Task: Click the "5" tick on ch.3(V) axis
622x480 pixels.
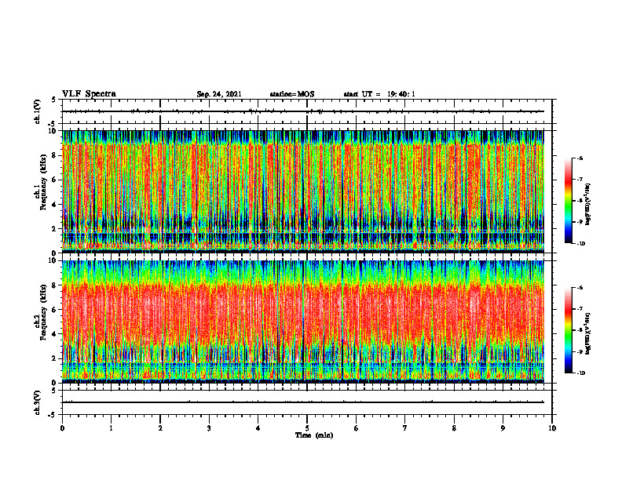Action: point(53,391)
